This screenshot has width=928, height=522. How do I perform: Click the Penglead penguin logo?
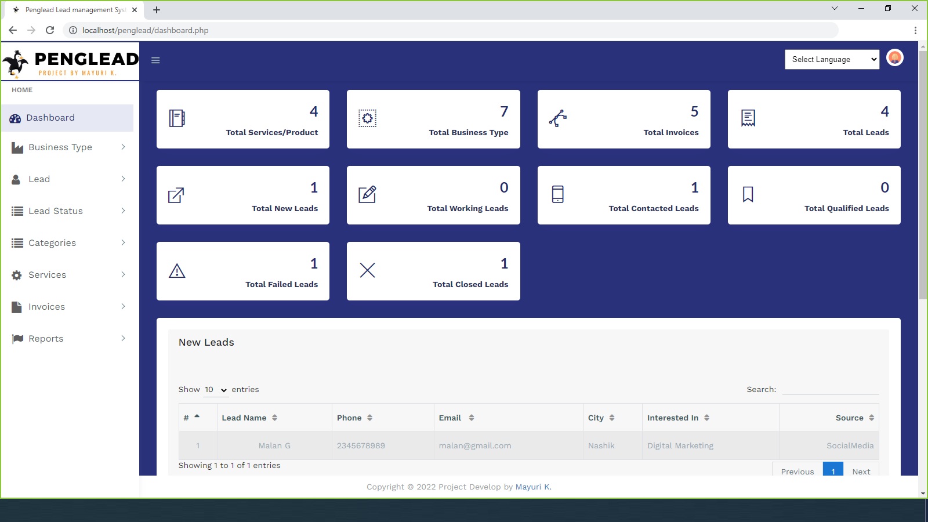pyautogui.click(x=16, y=64)
